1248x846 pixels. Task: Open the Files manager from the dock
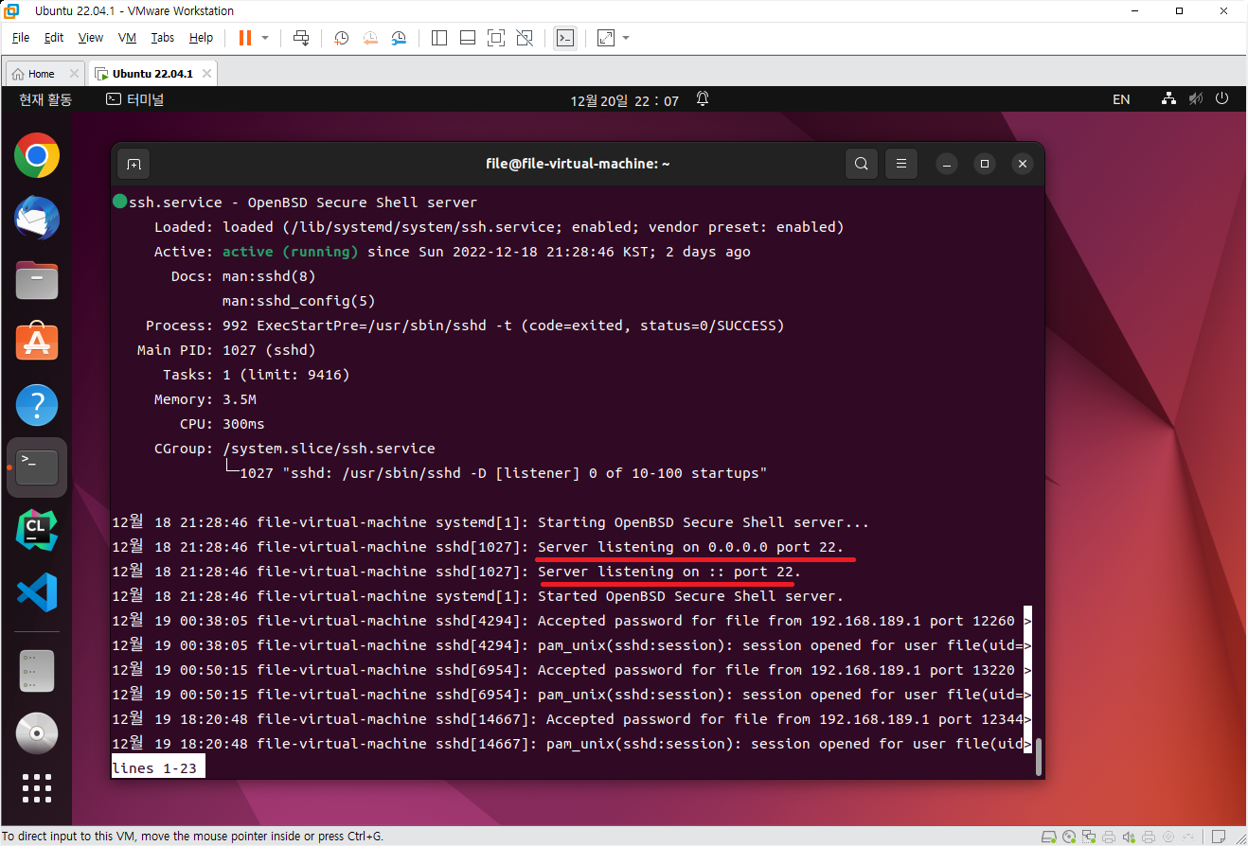point(37,281)
